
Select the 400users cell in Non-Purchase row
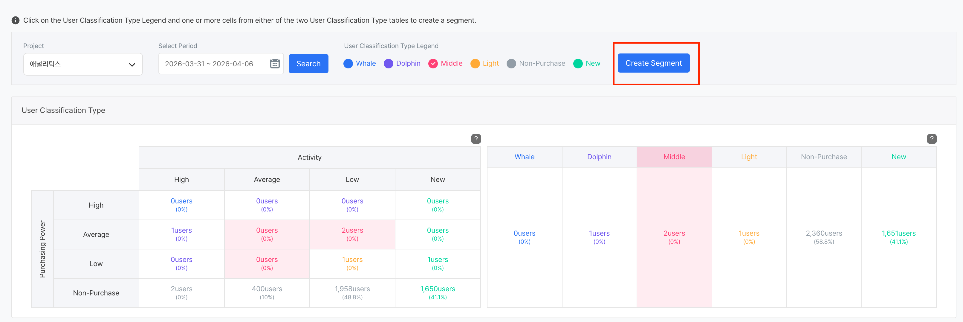tap(267, 292)
